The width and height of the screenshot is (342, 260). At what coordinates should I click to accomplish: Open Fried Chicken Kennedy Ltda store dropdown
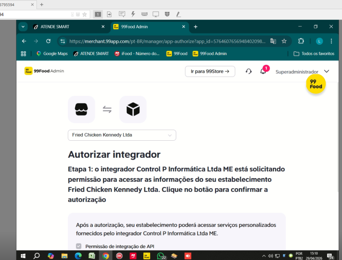pos(122,135)
